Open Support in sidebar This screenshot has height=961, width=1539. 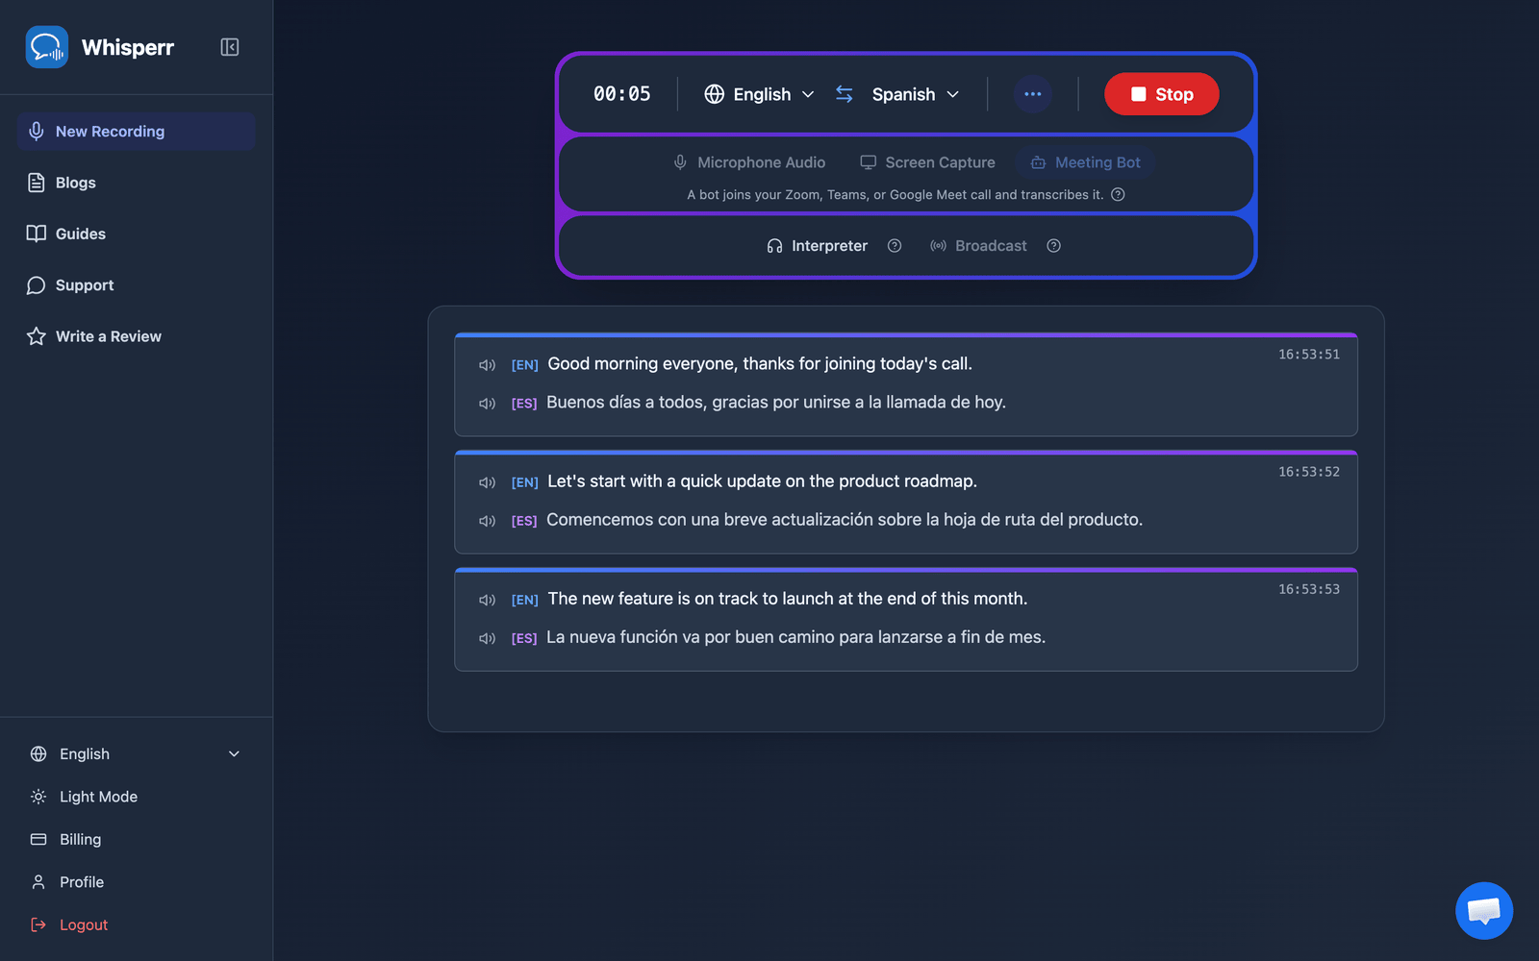(136, 285)
